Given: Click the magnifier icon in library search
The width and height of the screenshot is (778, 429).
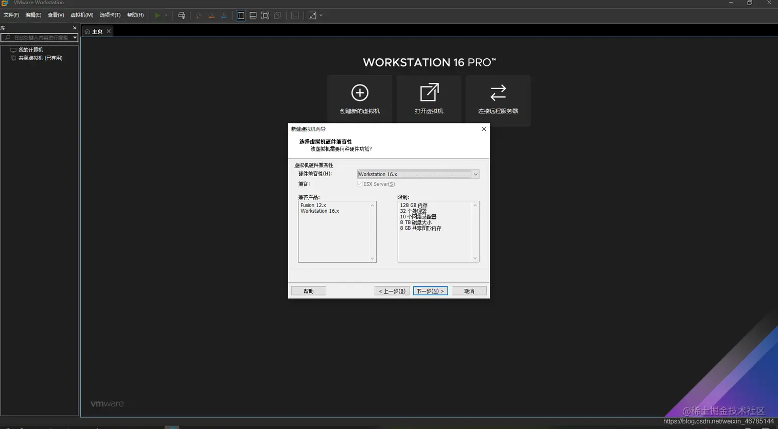Looking at the screenshot, I should click(7, 38).
